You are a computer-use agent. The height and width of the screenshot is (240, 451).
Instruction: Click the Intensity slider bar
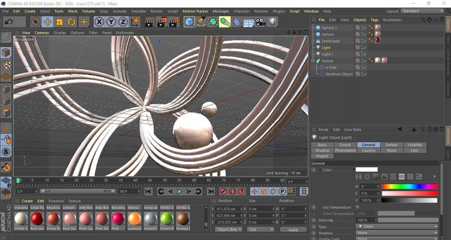tap(408, 220)
